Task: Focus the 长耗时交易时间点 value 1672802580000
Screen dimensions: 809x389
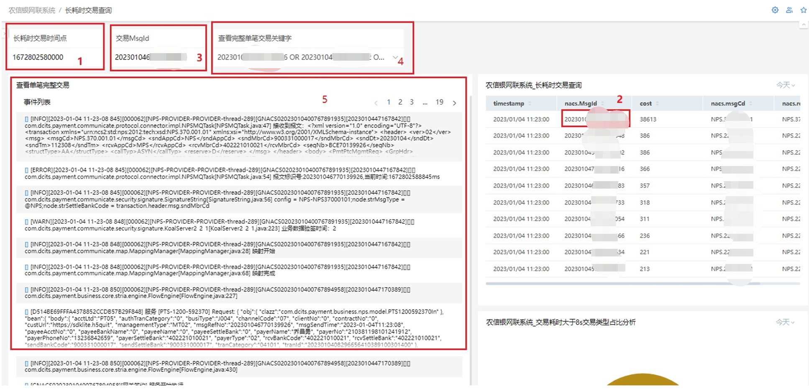Action: click(38, 57)
